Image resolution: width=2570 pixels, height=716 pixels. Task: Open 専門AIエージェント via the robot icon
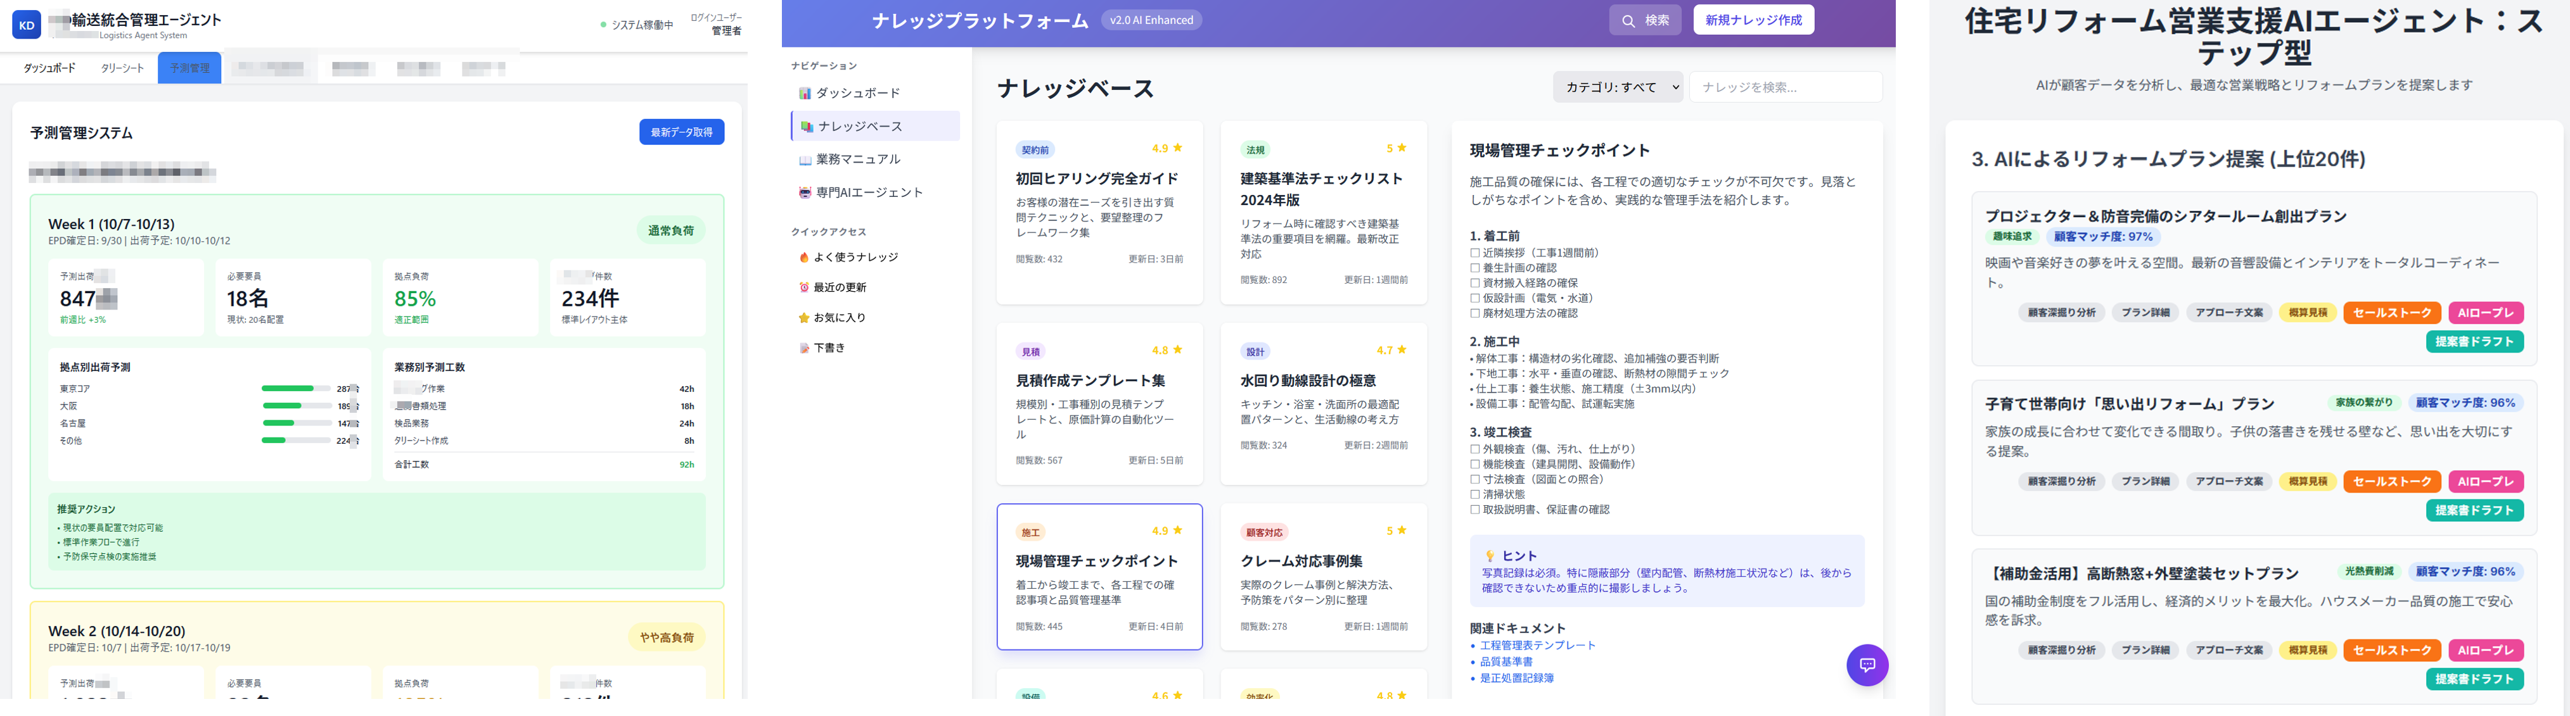click(x=806, y=191)
